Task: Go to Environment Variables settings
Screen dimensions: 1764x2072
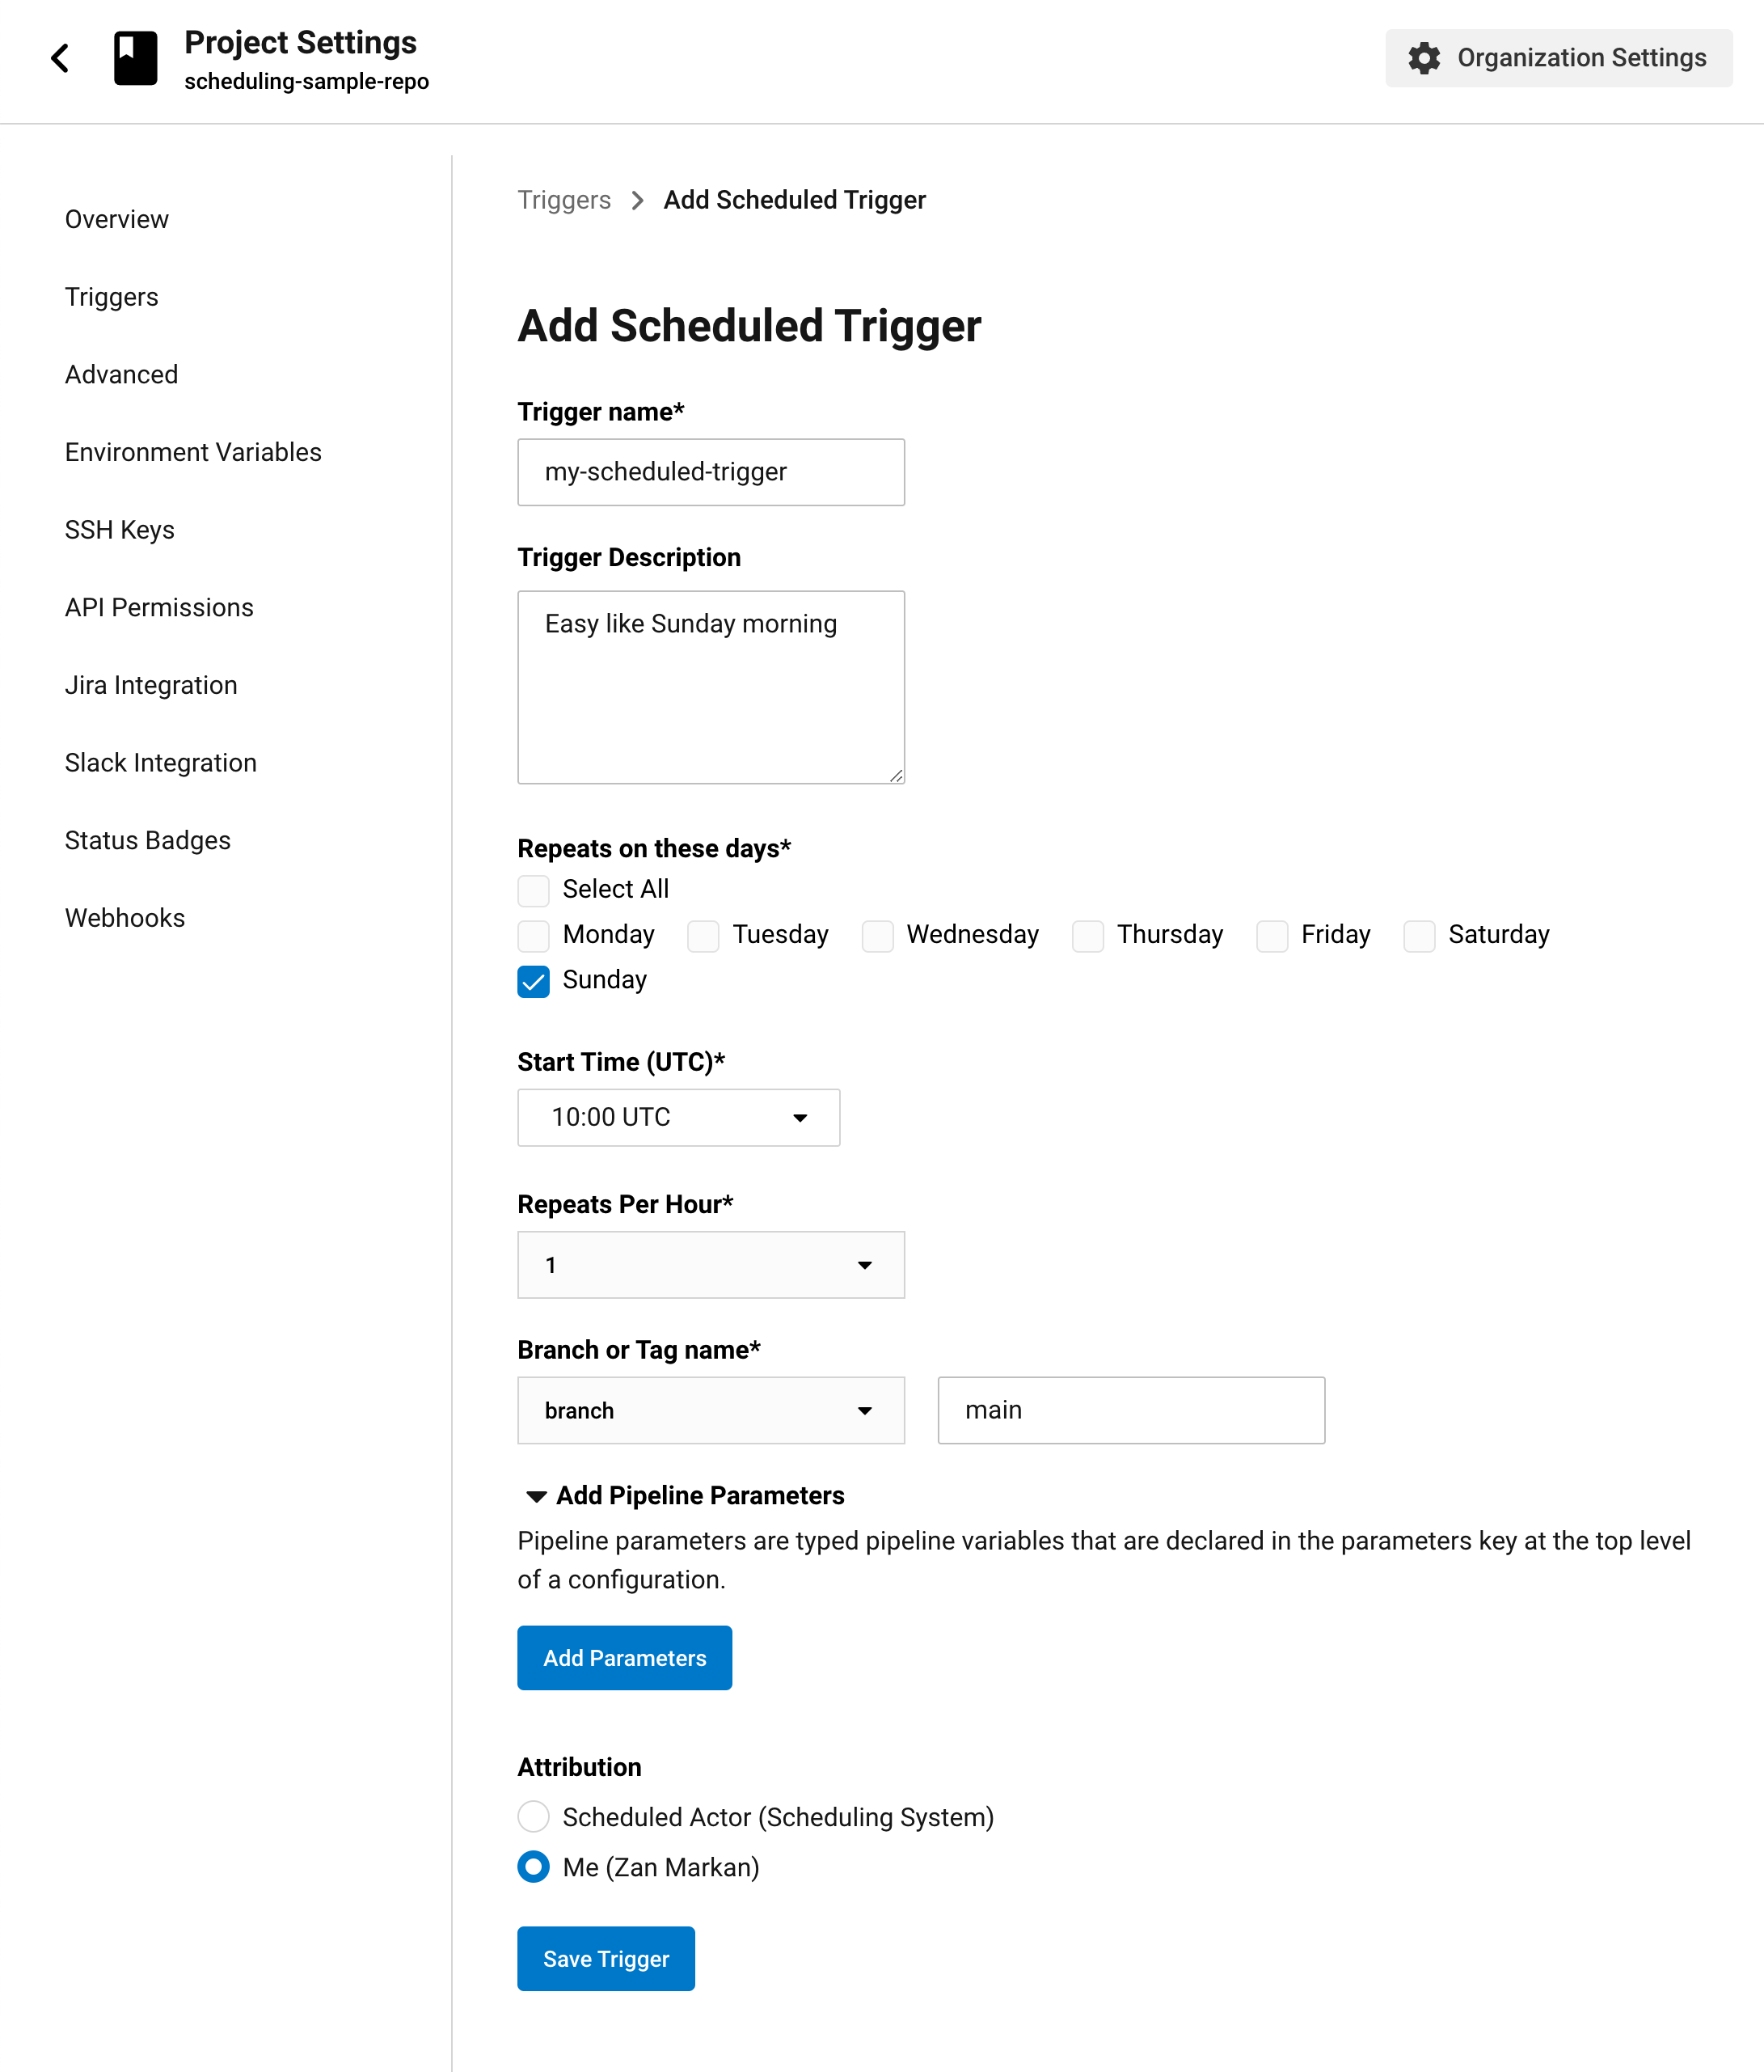Action: [193, 451]
